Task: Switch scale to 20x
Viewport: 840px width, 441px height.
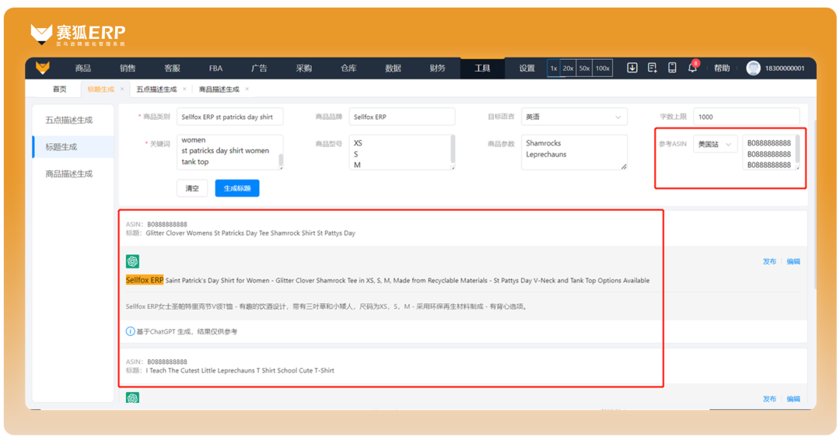Action: click(568, 68)
